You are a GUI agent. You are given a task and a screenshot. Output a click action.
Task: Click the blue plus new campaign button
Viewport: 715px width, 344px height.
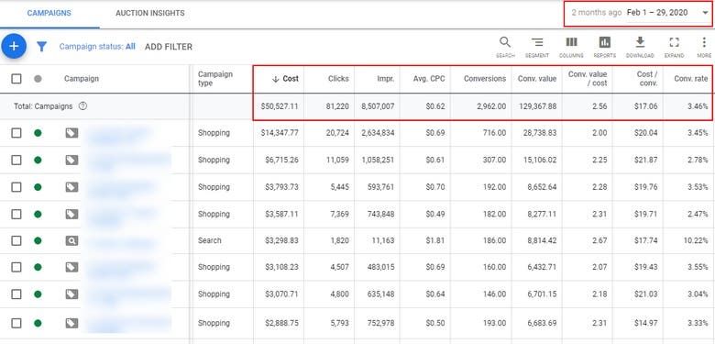tap(14, 46)
